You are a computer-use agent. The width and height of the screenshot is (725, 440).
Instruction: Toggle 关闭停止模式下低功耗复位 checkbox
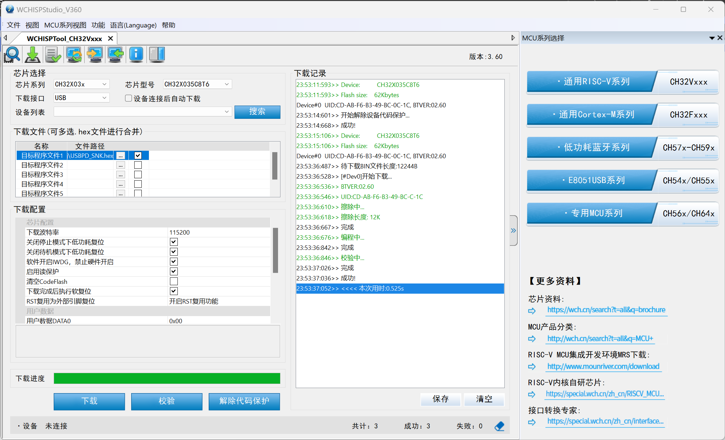coord(174,242)
